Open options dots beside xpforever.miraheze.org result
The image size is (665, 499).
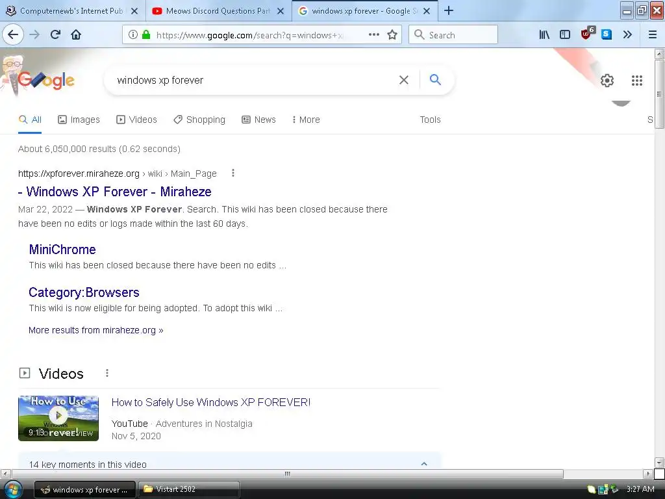pos(233,173)
